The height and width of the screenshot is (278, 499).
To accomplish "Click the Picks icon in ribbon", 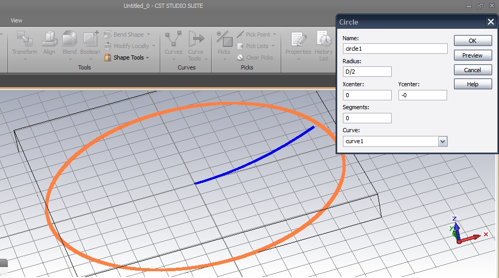I will (x=224, y=40).
